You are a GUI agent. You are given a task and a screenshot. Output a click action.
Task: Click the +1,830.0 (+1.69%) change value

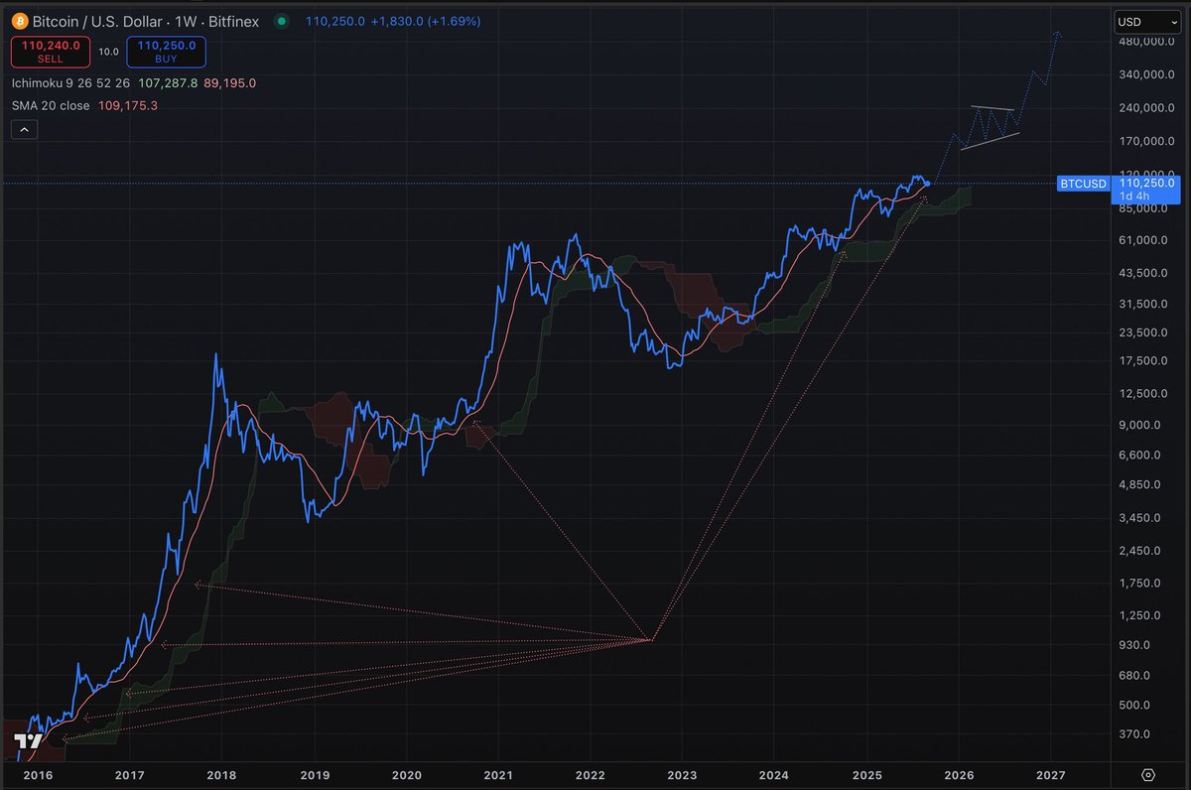point(426,21)
